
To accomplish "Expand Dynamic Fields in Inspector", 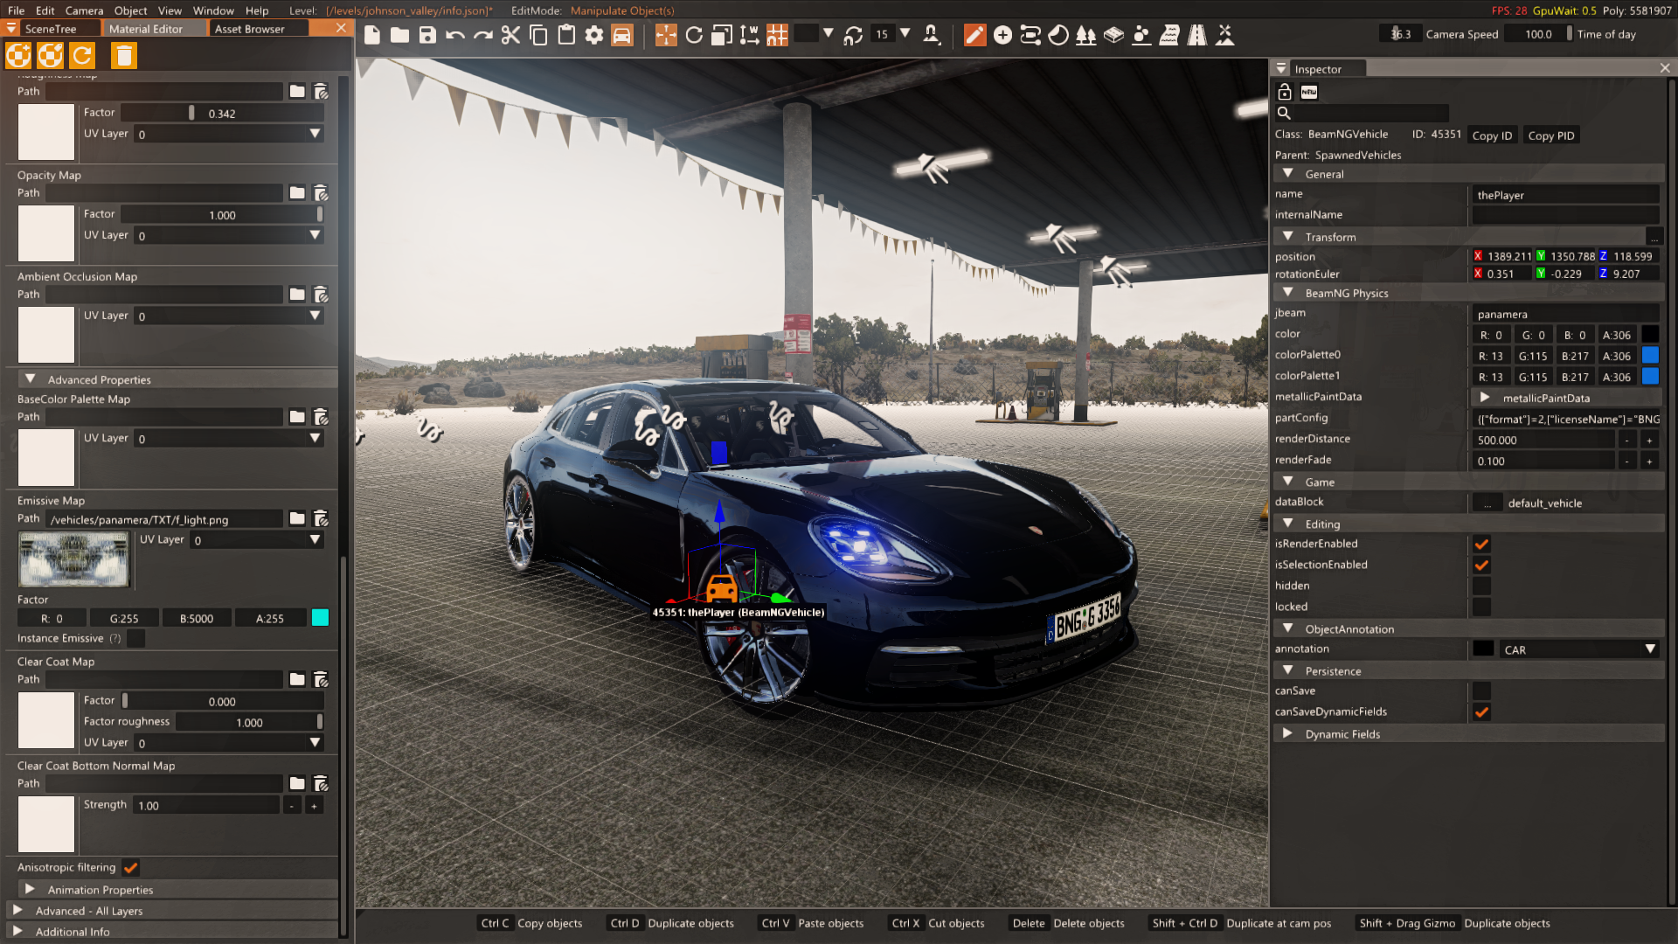I will point(1468,734).
